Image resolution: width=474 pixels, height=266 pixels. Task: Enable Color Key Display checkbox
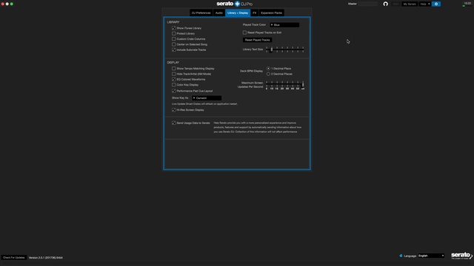click(x=174, y=85)
